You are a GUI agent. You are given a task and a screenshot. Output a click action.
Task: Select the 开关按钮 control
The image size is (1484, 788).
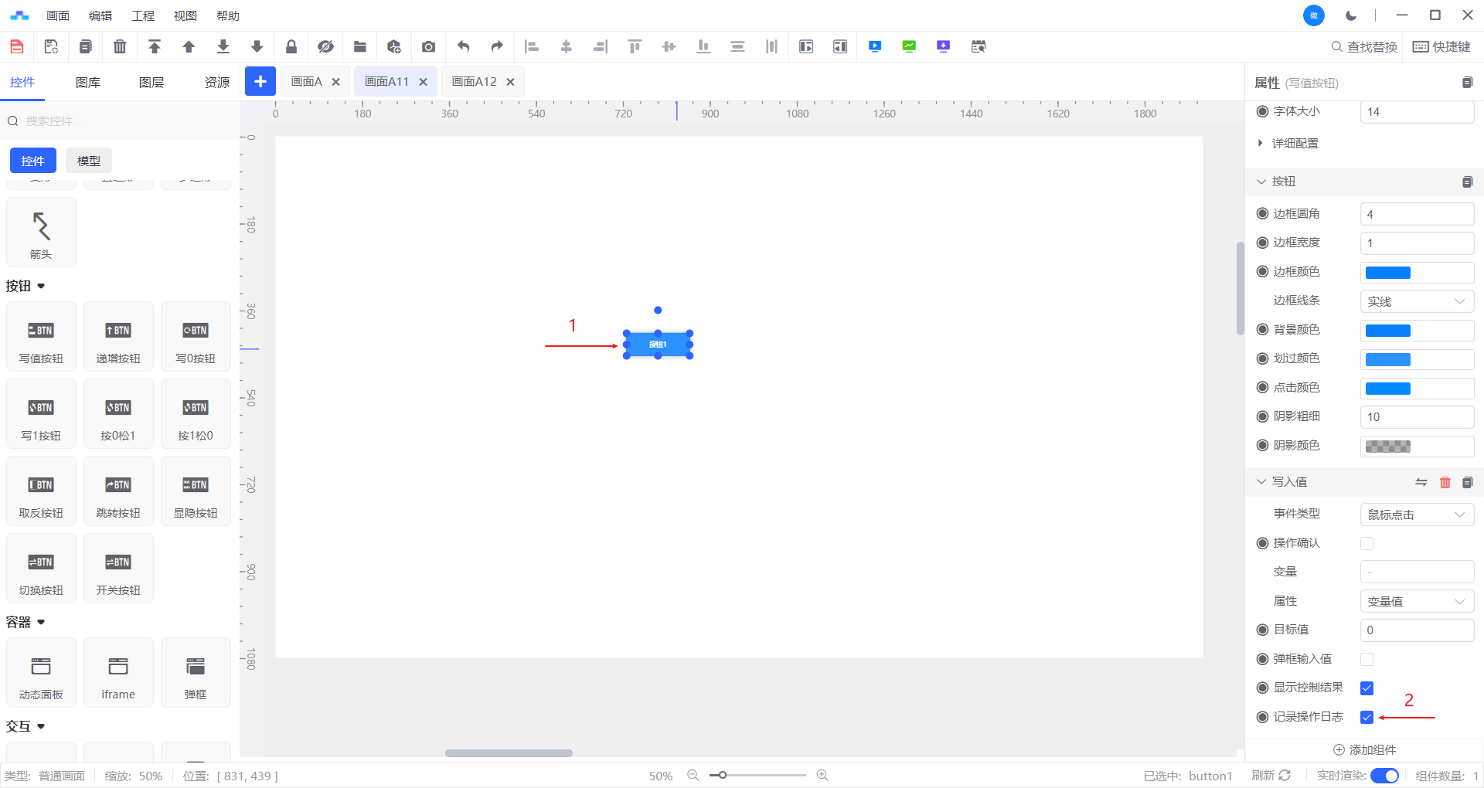pyautogui.click(x=118, y=569)
